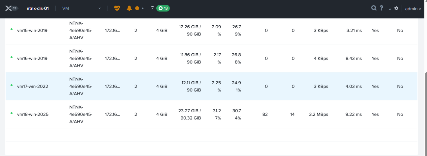This screenshot has width=427, height=156.
Task: Select the vm15-win-2019 row
Action: click(32, 31)
